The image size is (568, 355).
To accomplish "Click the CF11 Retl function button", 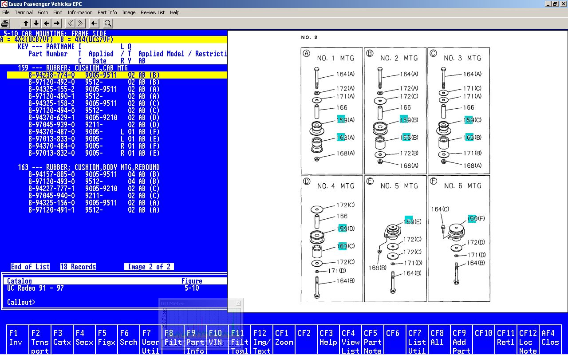I will coord(506,340).
